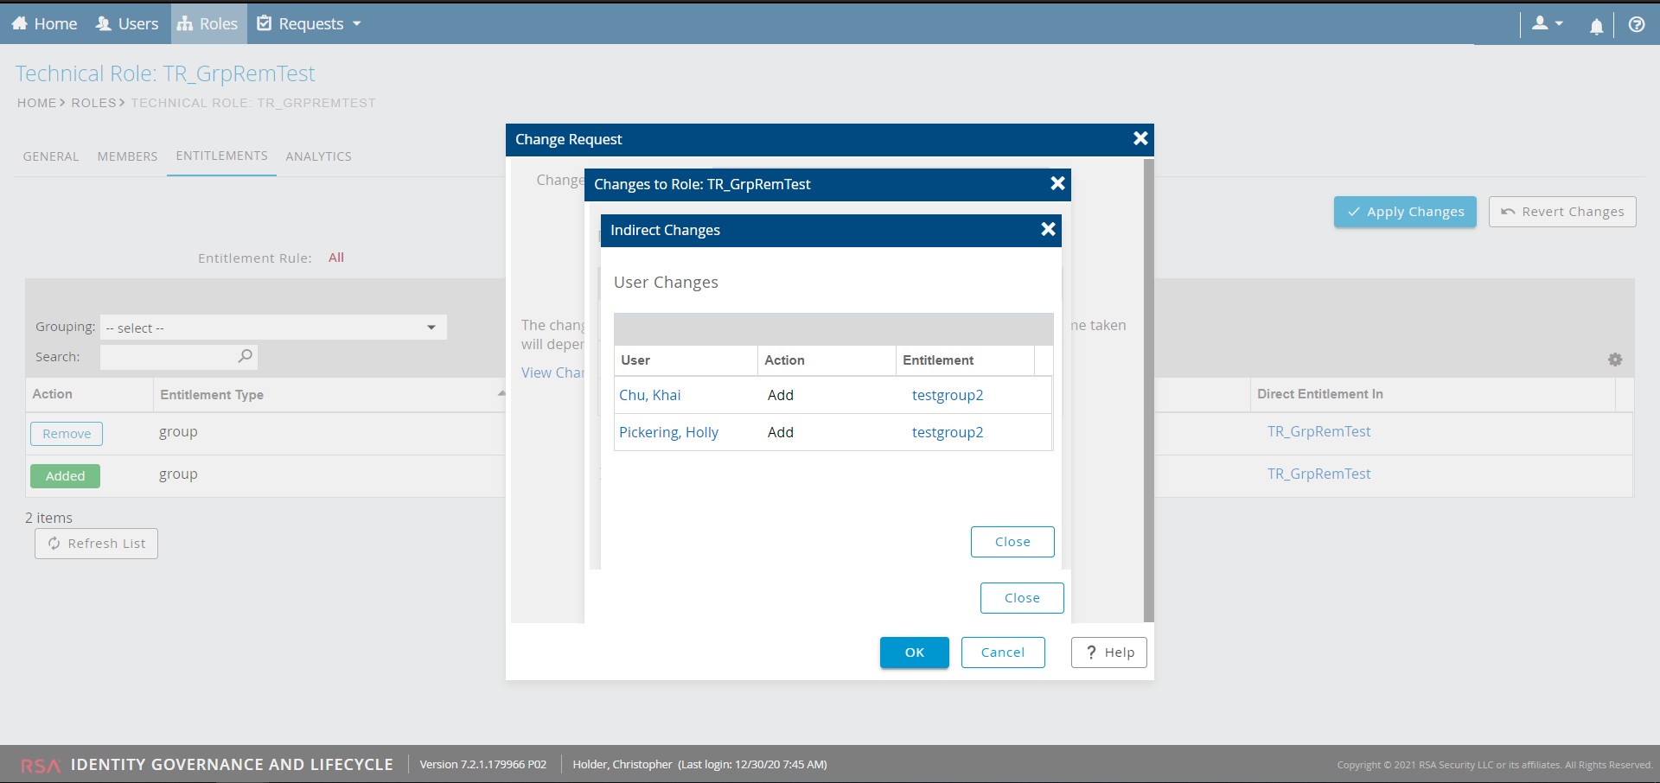Open user link Chu, Khai
Screen dimensions: 1660x783
[x=649, y=395]
